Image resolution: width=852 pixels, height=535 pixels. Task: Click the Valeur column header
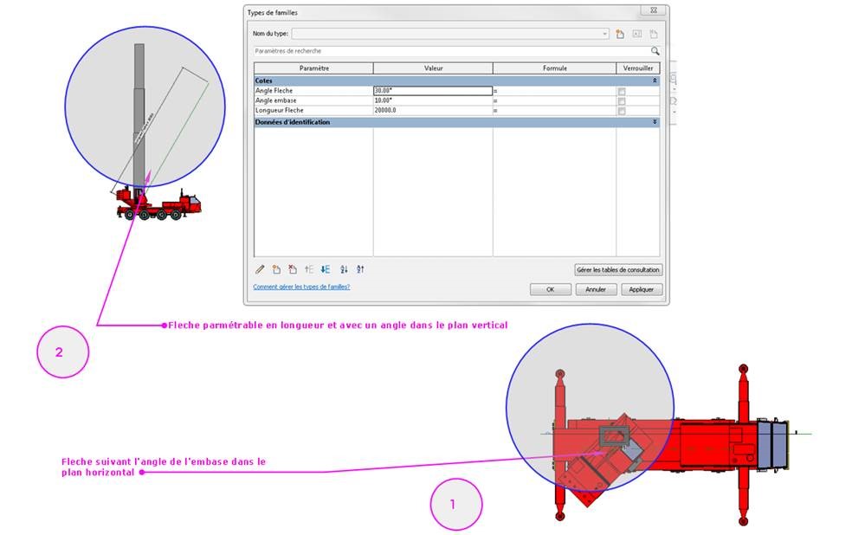433,68
